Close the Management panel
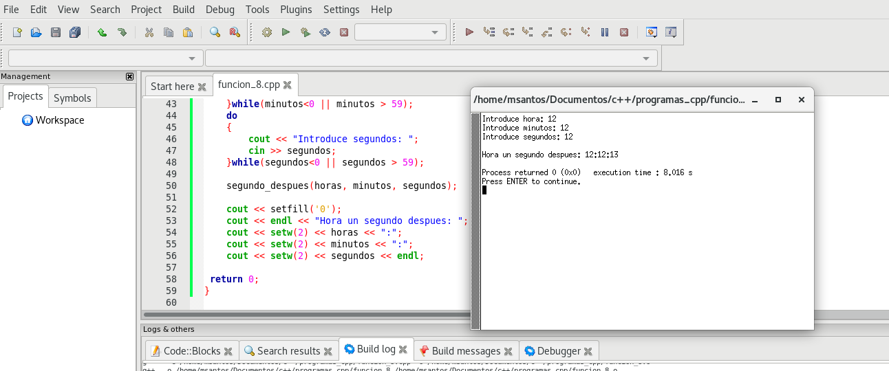This screenshot has width=889, height=371. [129, 76]
